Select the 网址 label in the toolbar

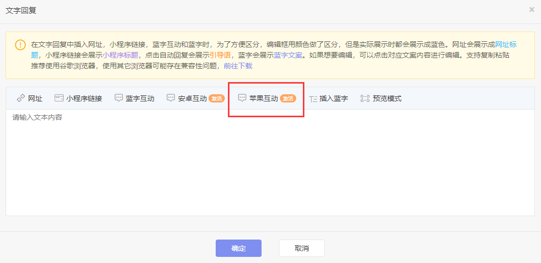pos(35,98)
